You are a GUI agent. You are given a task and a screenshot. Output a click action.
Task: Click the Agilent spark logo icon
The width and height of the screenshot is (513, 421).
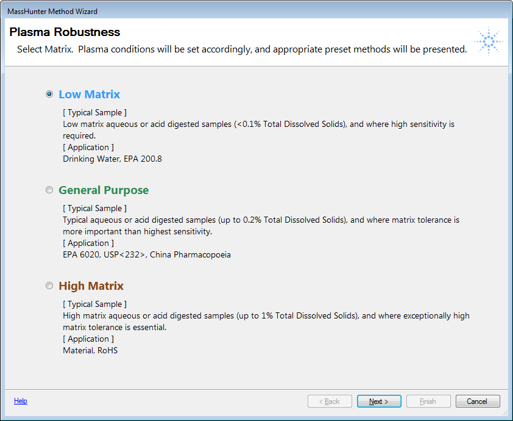489,41
